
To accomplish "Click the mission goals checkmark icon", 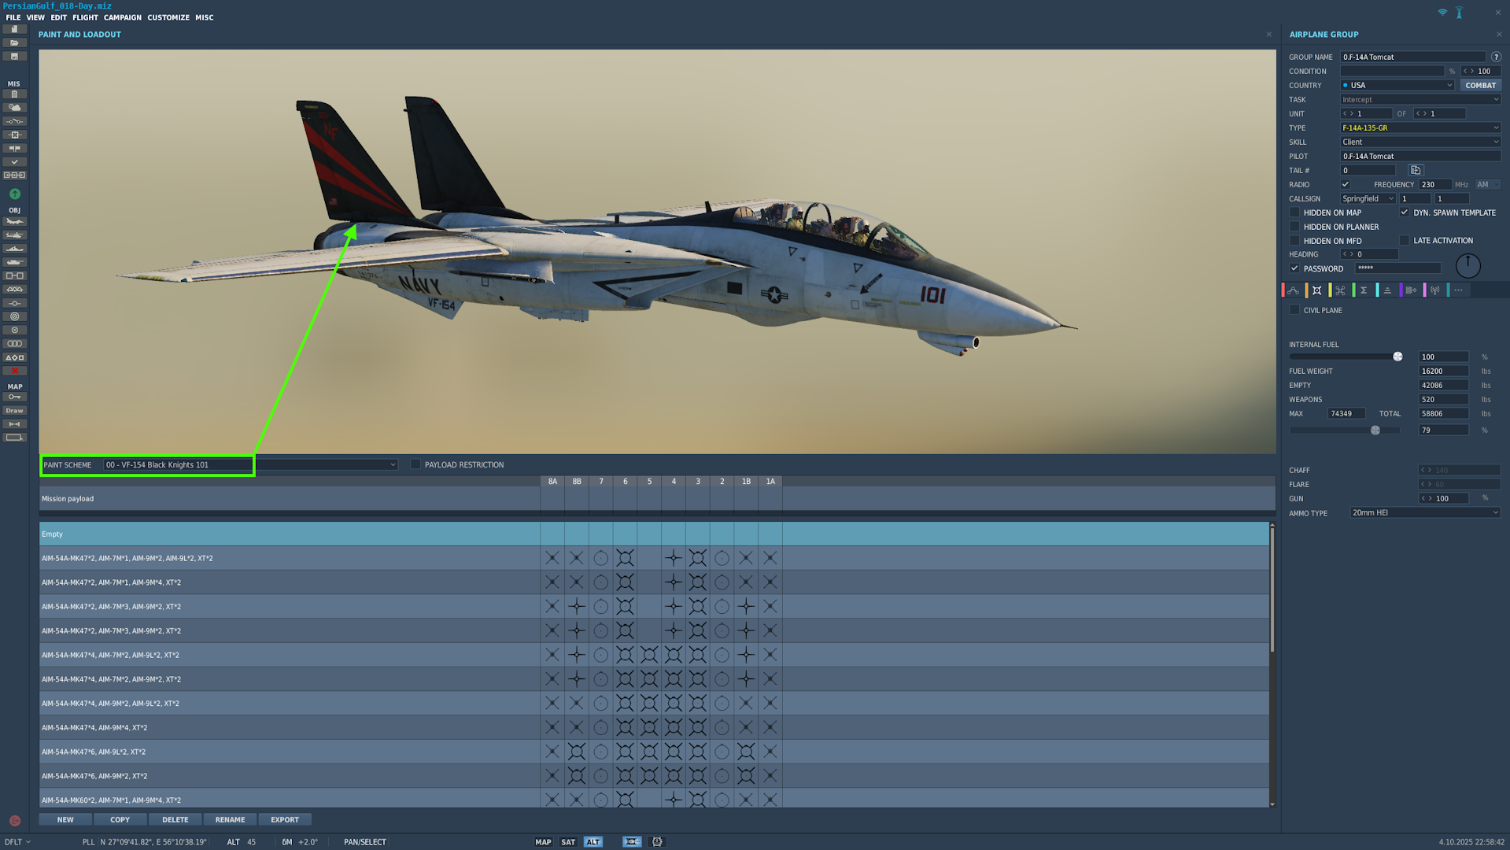I will click(x=14, y=162).
